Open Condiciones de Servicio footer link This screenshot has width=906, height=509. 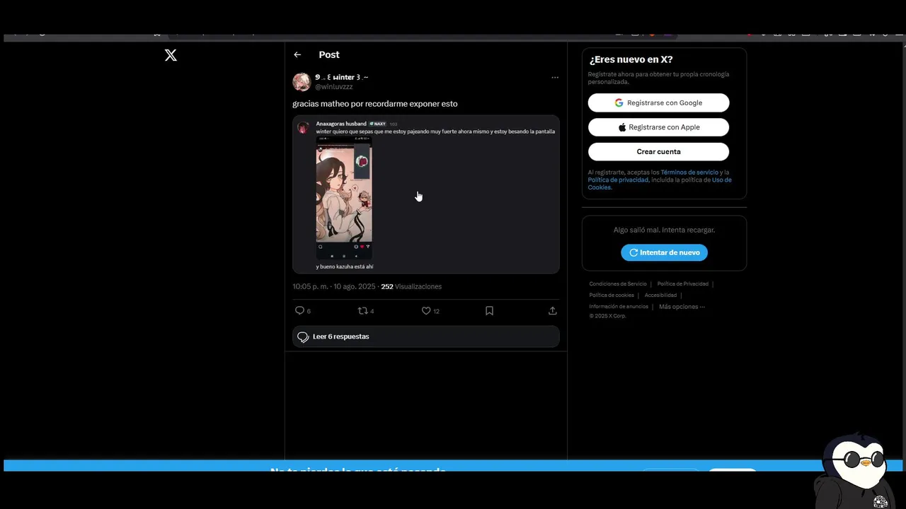pos(618,284)
